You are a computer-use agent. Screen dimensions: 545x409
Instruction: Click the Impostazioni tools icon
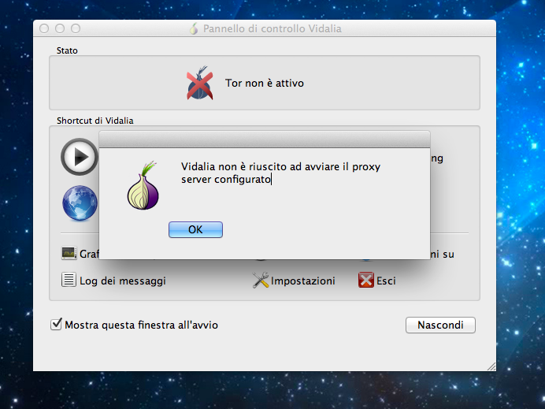261,280
